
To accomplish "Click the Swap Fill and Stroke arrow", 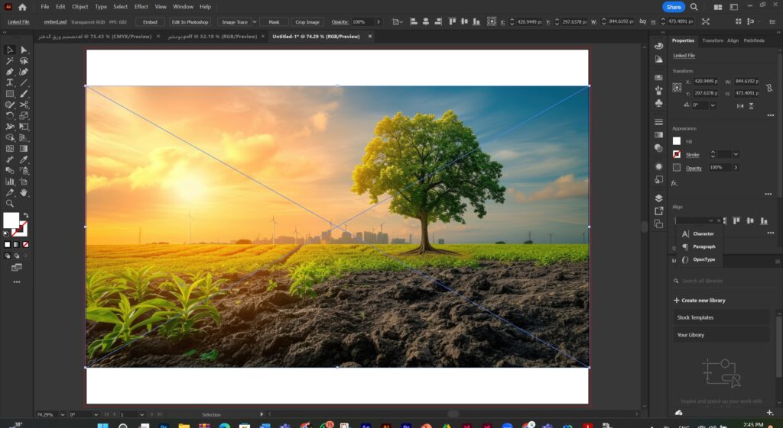I will pos(25,216).
